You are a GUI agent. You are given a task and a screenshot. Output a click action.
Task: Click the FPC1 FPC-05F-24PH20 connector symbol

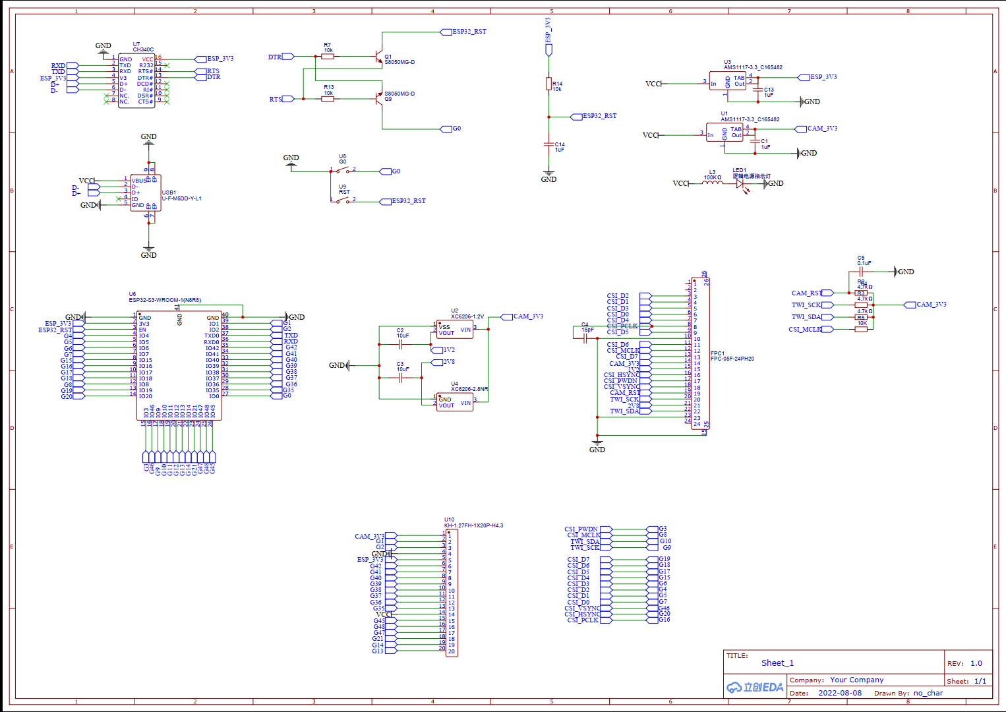click(701, 349)
